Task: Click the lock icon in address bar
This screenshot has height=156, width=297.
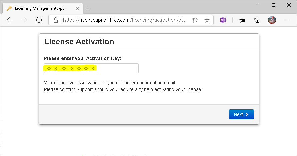Action: click(56, 20)
